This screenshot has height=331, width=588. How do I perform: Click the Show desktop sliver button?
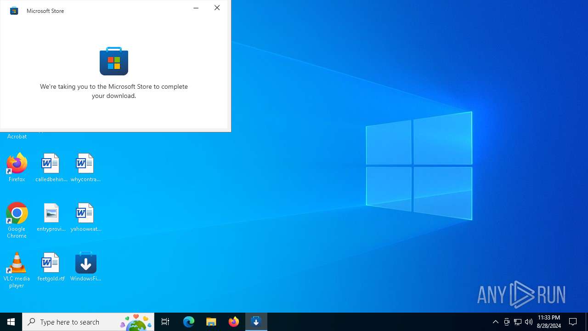(587, 322)
